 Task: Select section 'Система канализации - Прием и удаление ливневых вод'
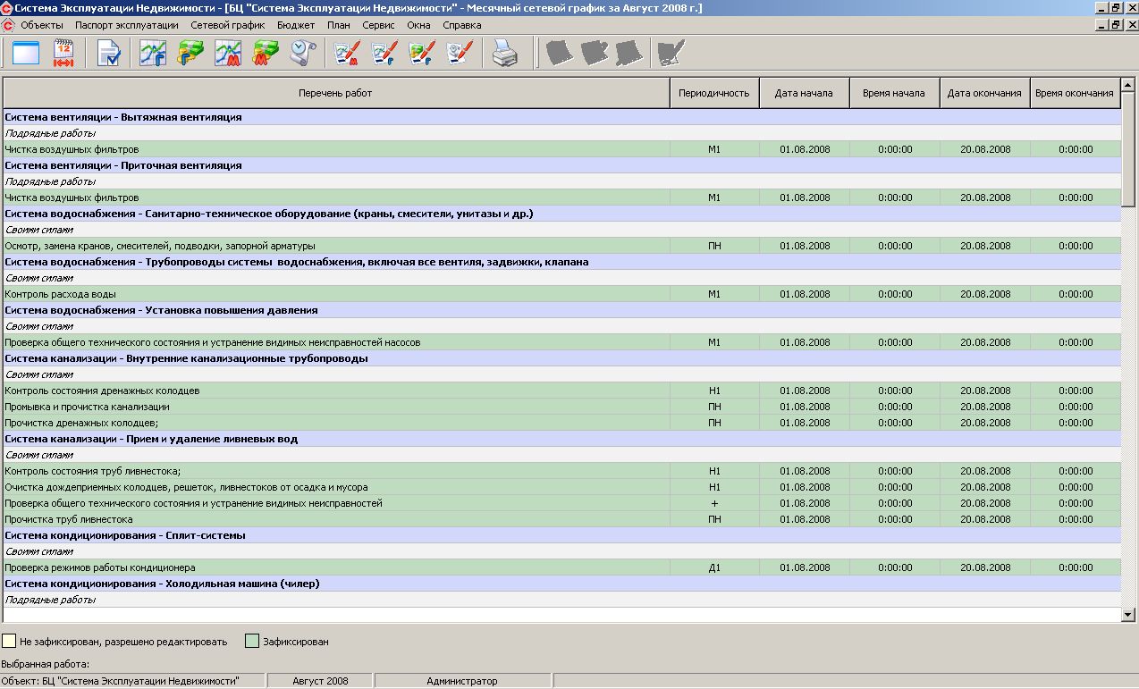[x=561, y=439]
